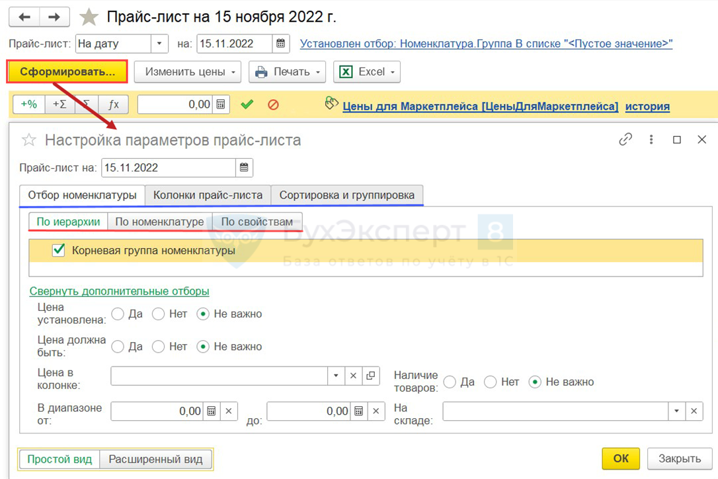Select 'Да' for 'Цена должна быть'

pos(118,347)
